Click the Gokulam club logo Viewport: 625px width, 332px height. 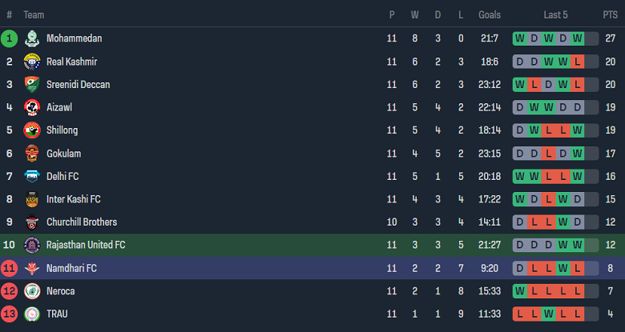(32, 154)
